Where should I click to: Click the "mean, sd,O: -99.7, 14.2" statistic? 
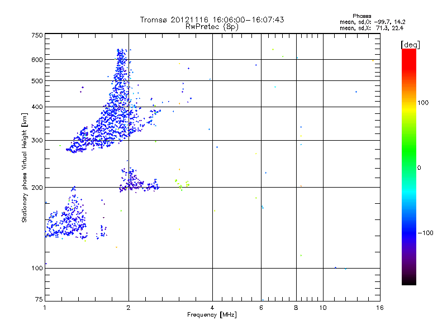372,22
